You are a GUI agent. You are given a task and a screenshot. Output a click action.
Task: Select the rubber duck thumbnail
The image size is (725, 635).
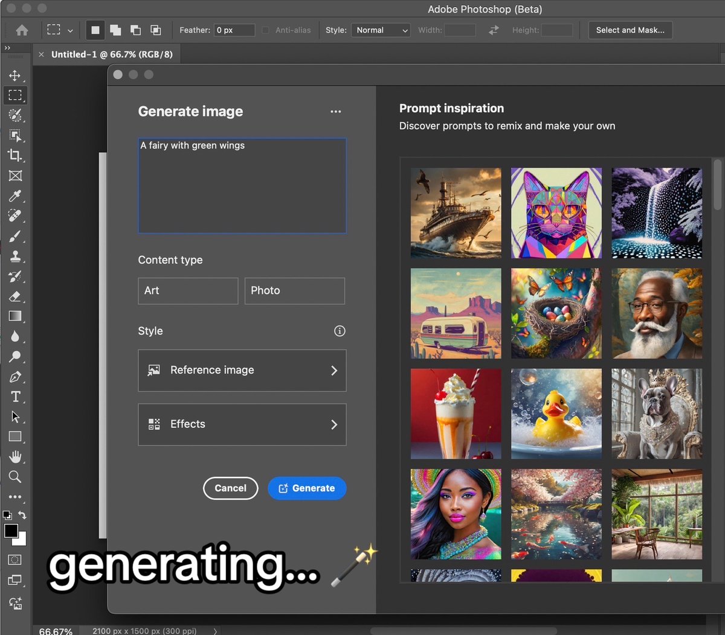[556, 414]
